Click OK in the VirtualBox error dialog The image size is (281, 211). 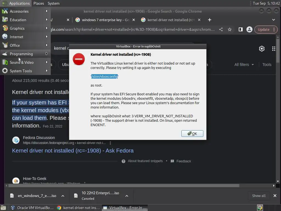point(192,134)
